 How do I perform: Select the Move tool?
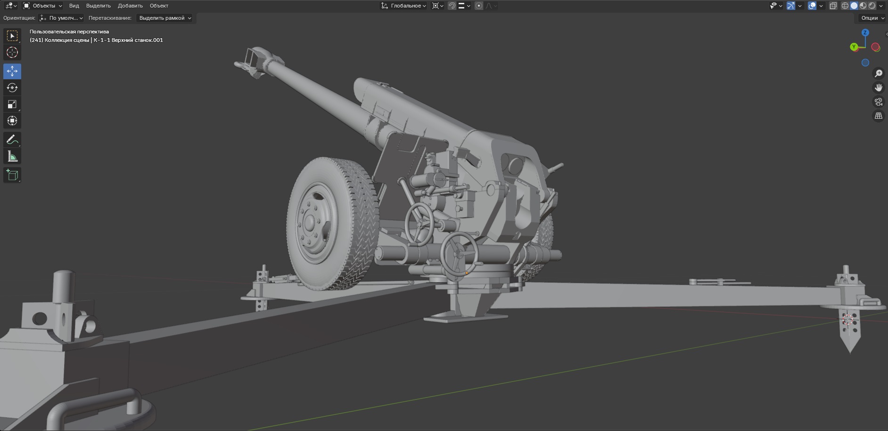pos(12,71)
